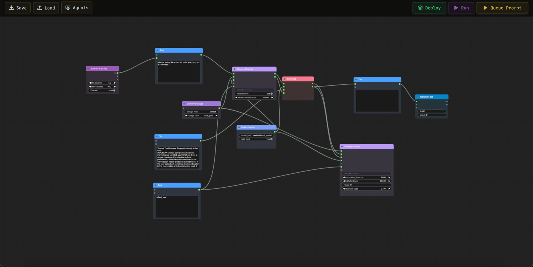Collapse dot on Inference node header

pyautogui.click(x=285, y=79)
